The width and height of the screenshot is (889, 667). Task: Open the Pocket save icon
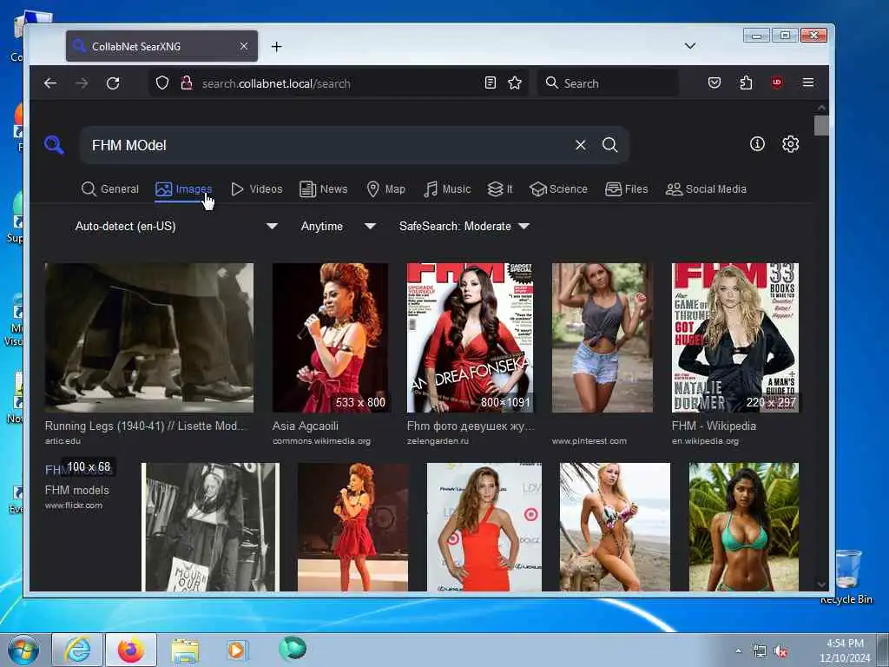(714, 83)
